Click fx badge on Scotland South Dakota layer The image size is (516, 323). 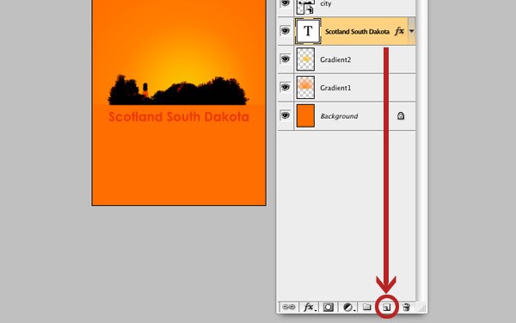click(399, 31)
